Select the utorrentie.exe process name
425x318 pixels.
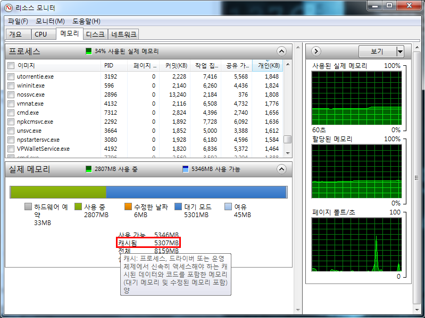(x=35, y=76)
